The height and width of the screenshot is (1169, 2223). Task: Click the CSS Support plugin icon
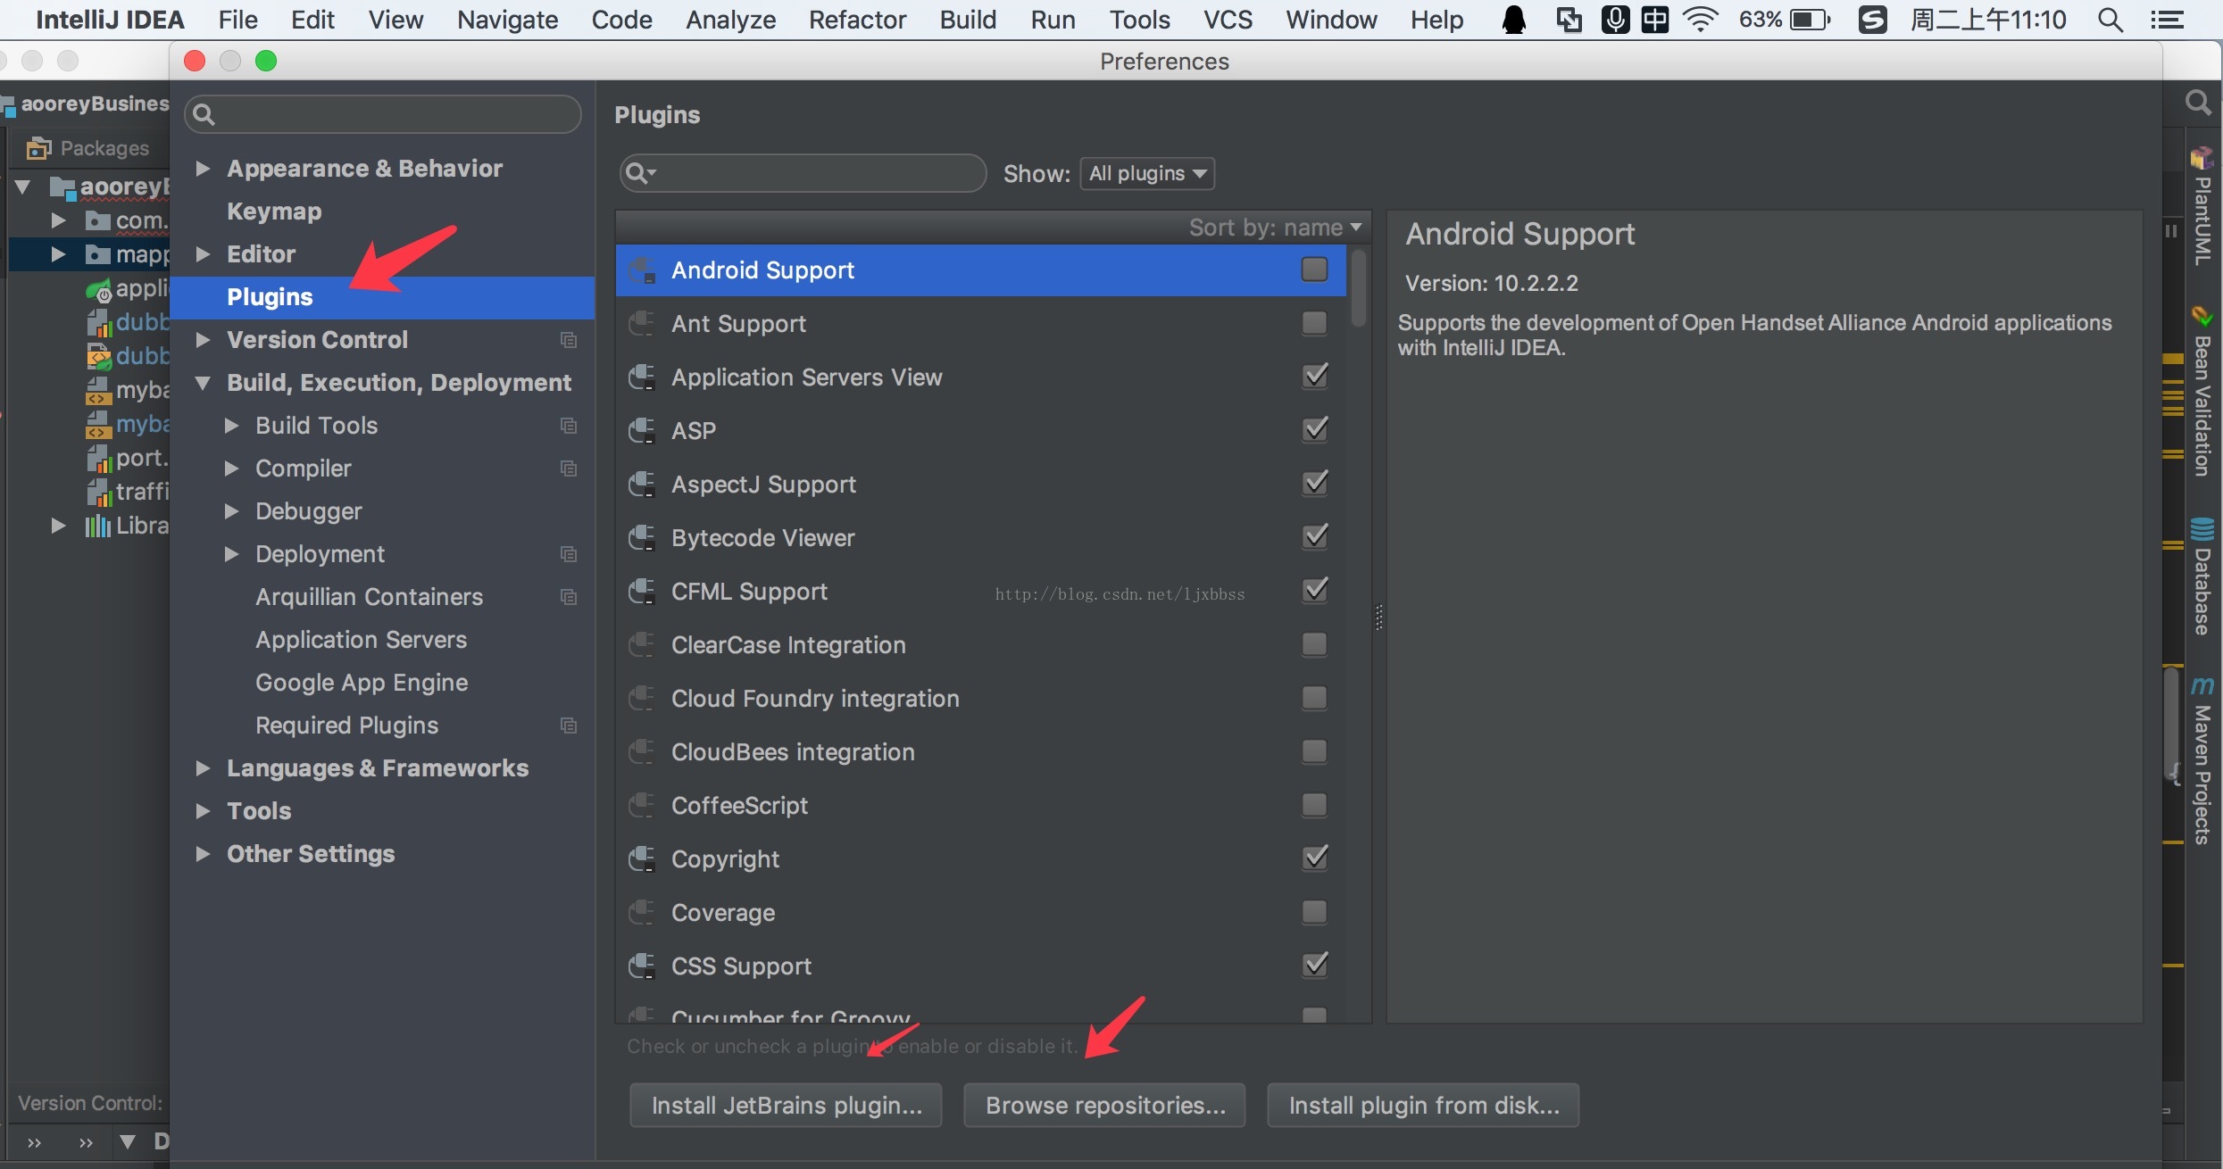642,966
